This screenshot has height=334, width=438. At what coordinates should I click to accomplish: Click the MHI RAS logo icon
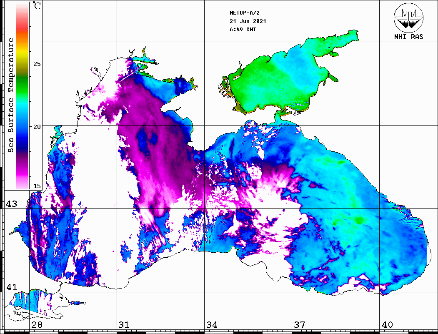pos(408,18)
